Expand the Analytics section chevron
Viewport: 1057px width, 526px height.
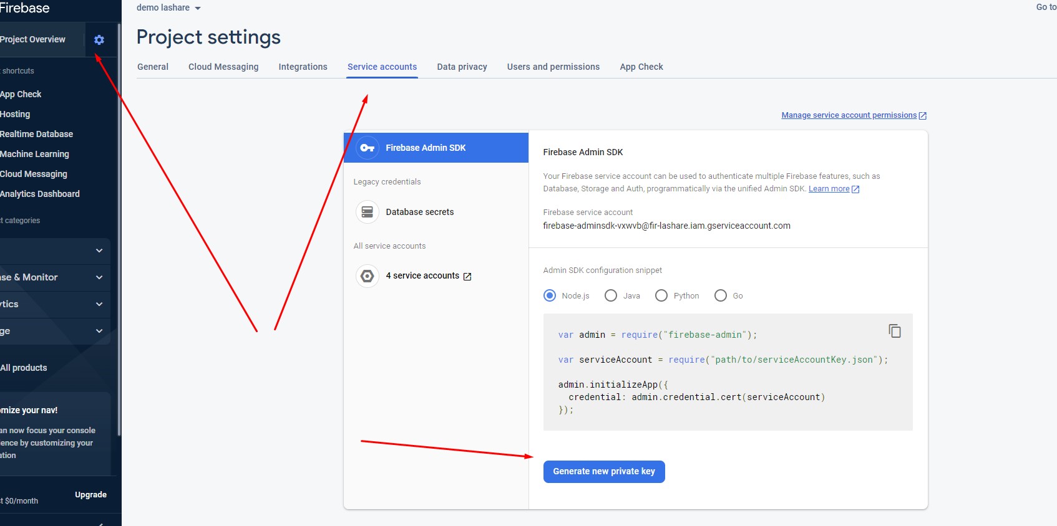[99, 304]
